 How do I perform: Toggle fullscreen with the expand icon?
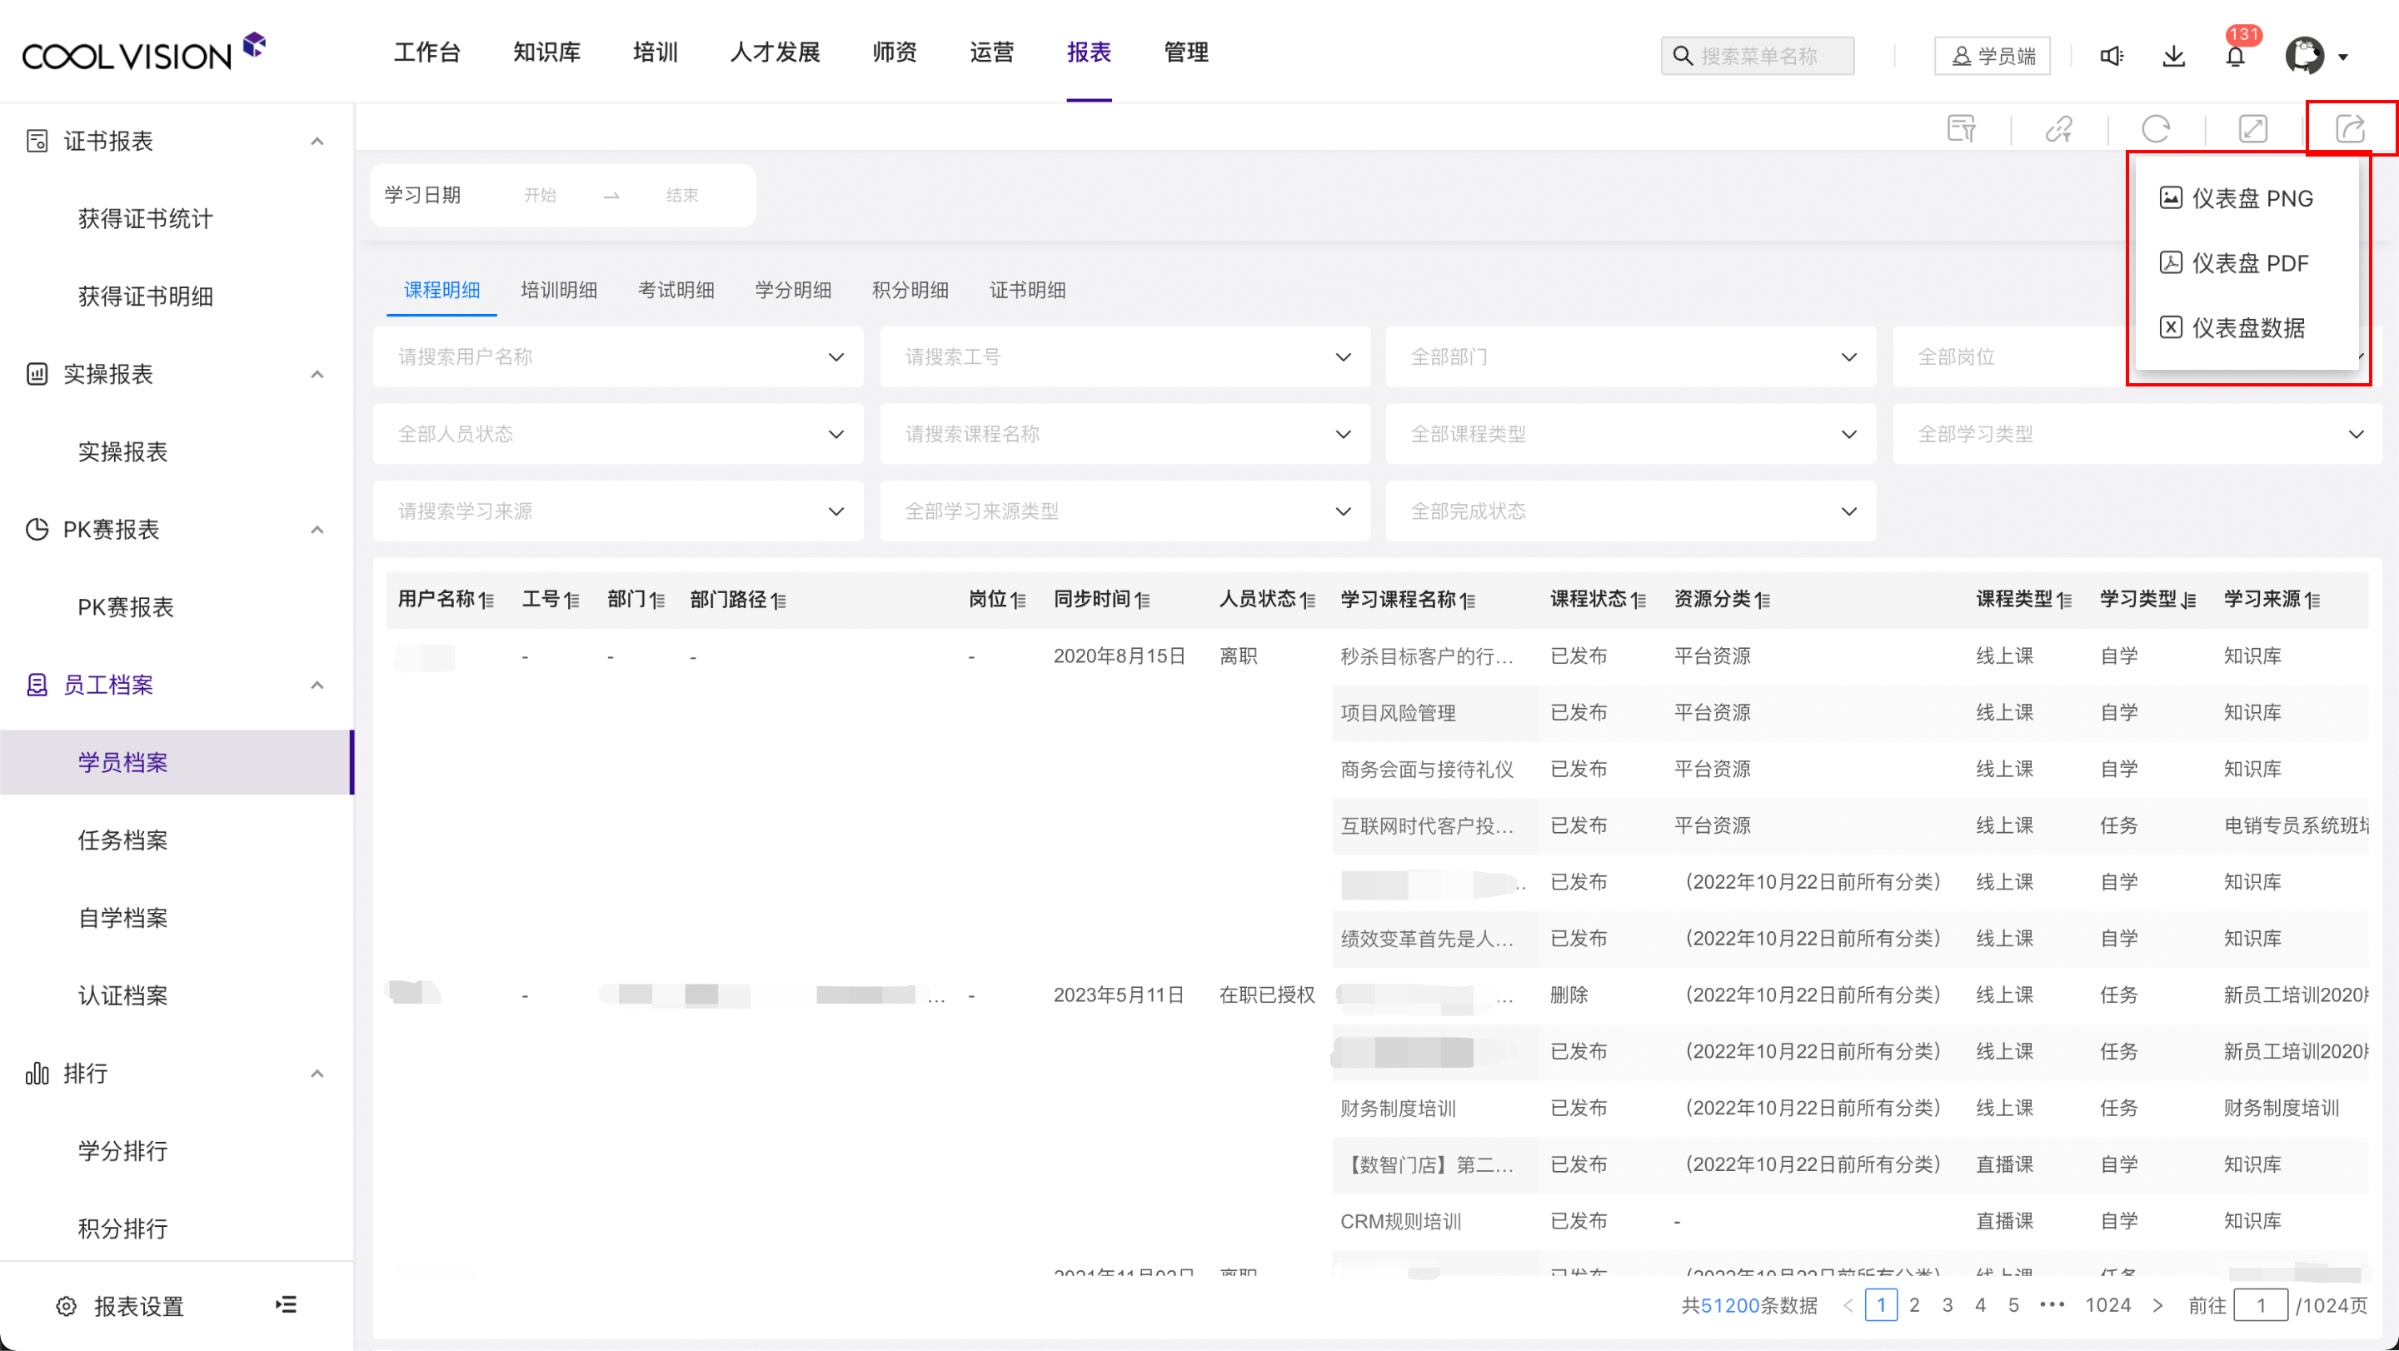[2252, 128]
